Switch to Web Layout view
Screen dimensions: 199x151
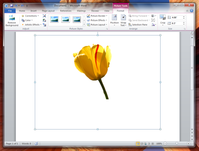[x=145, y=143]
